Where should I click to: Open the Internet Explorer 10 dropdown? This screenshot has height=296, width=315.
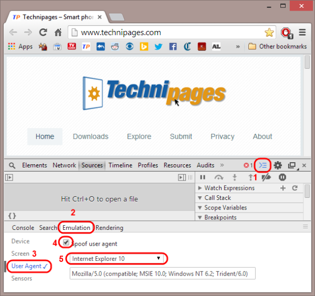[x=117, y=258]
